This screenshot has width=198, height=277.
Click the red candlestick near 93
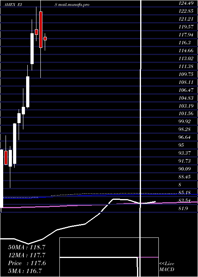click(6, 158)
